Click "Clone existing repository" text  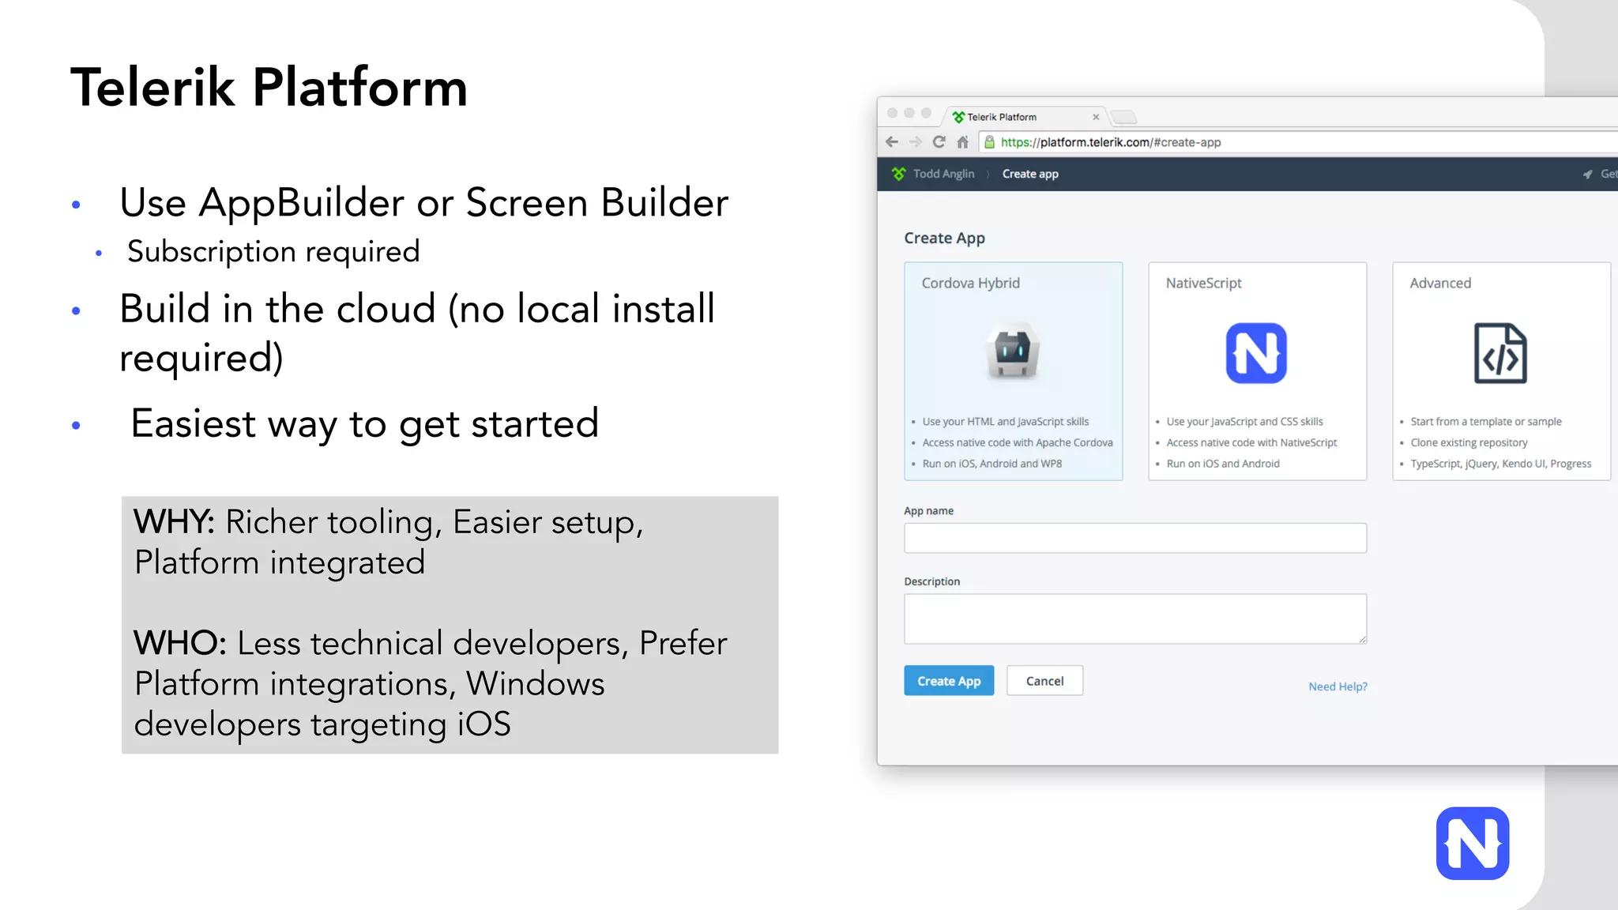tap(1469, 442)
